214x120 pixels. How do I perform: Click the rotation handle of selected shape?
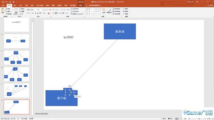(x=70, y=86)
